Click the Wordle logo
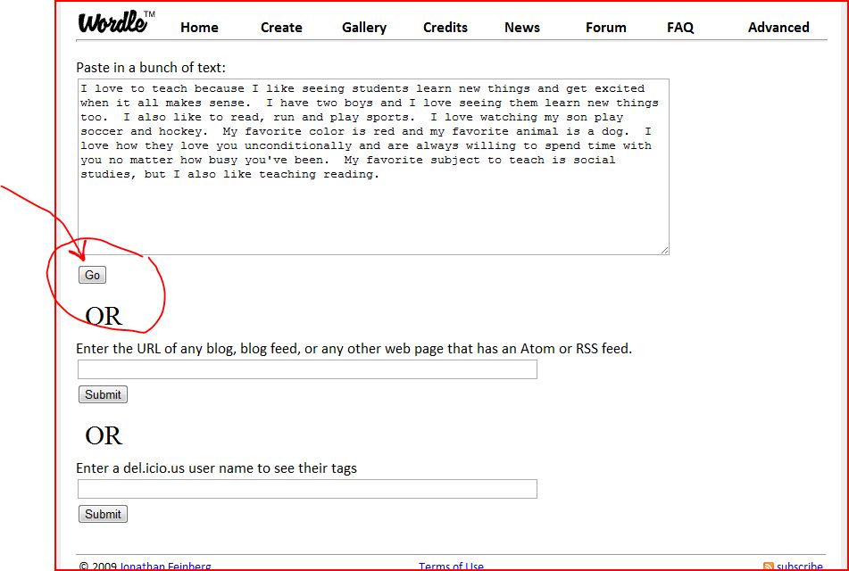 click(115, 22)
